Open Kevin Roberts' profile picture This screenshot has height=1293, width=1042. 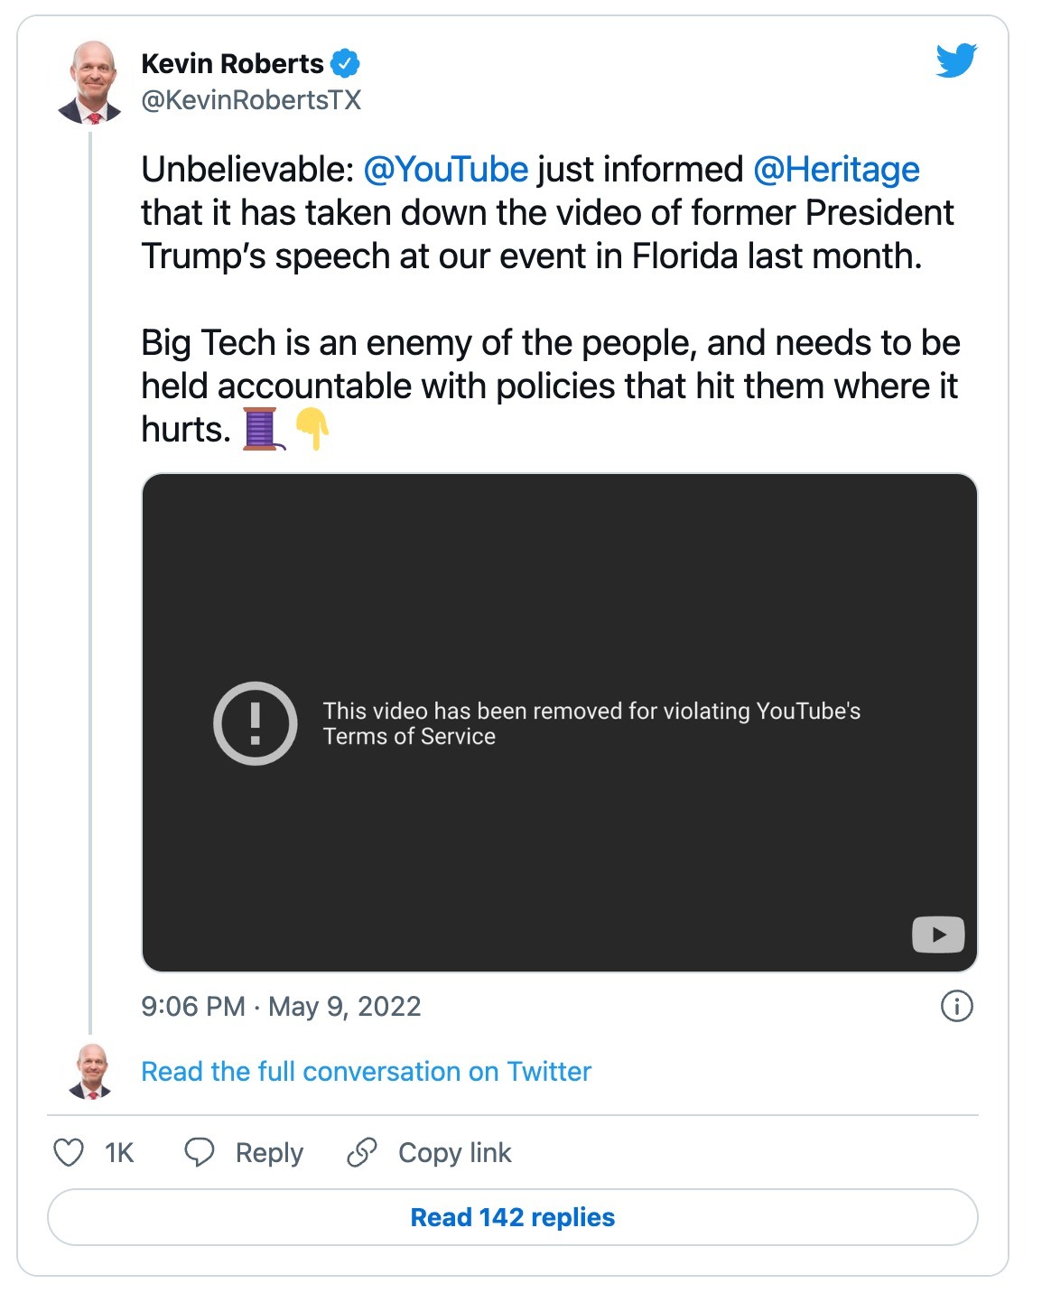(89, 81)
